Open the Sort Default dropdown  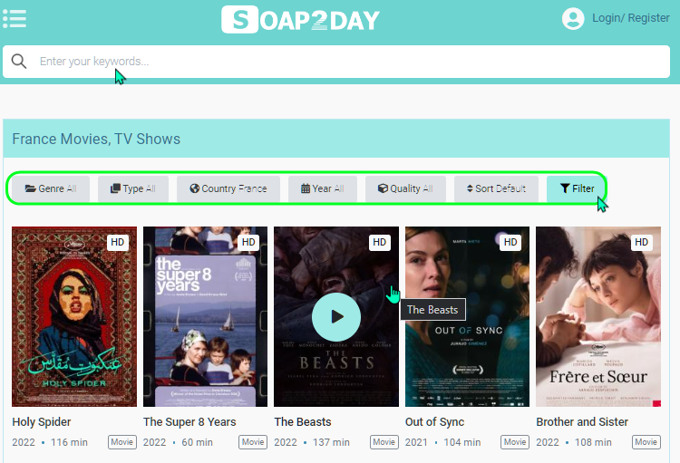point(496,188)
